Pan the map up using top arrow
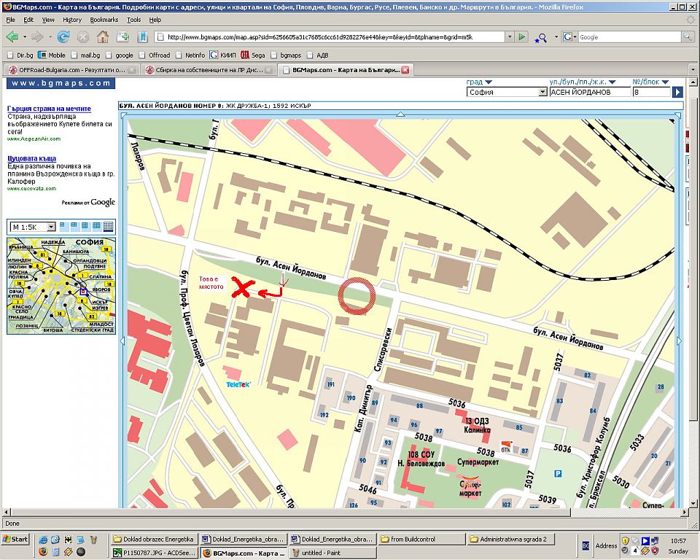The image size is (700, 560). [x=400, y=114]
